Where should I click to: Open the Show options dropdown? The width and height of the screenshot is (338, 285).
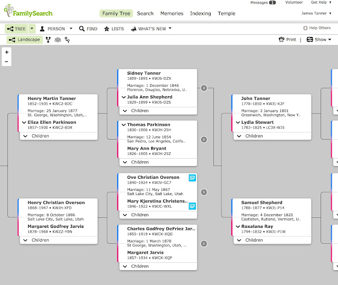click(318, 40)
